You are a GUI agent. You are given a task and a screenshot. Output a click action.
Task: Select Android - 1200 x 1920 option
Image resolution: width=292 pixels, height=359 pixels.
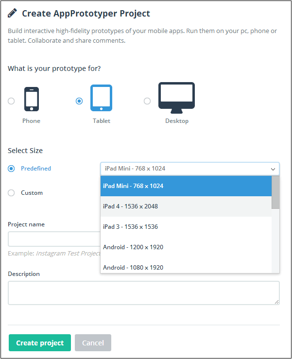pos(186,247)
